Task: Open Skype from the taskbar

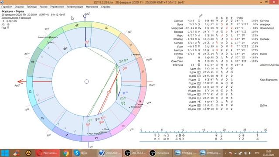Action: 84,153
